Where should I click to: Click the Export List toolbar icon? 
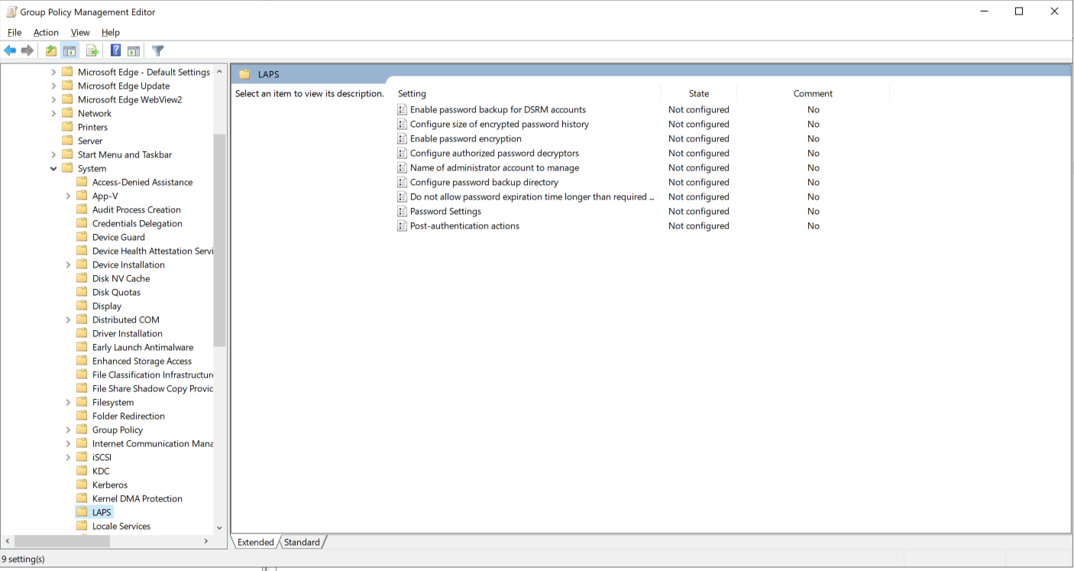(91, 50)
